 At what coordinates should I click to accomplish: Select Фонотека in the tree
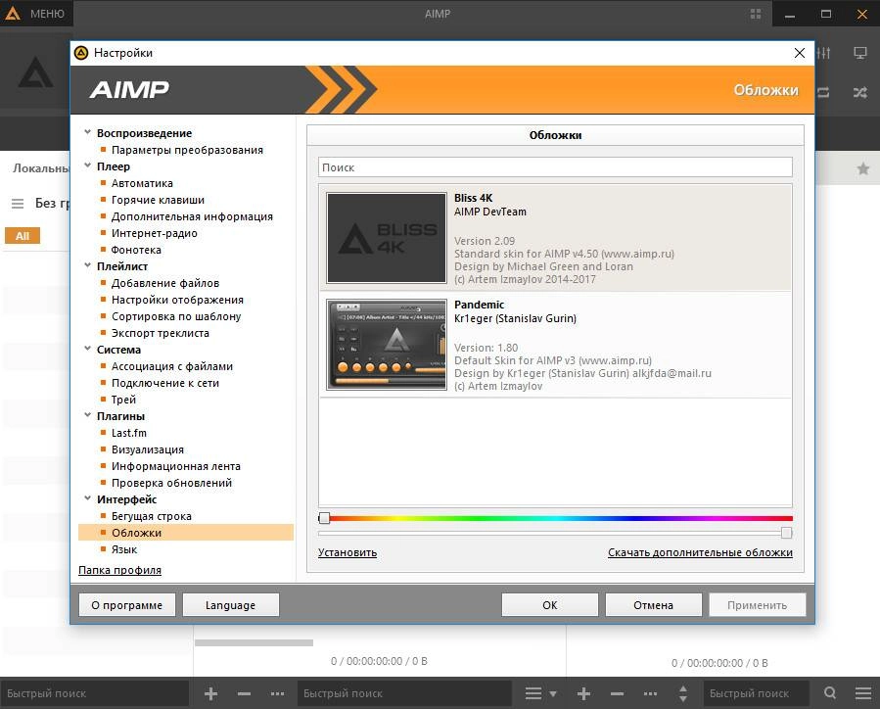(136, 250)
